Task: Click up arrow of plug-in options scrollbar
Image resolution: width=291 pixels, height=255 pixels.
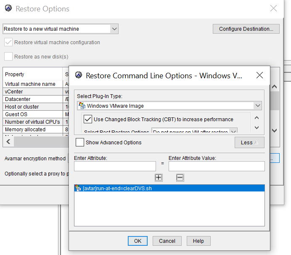Action: [x=257, y=118]
